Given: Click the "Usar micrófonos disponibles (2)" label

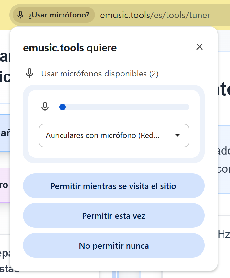Looking at the screenshot, I should (100, 74).
